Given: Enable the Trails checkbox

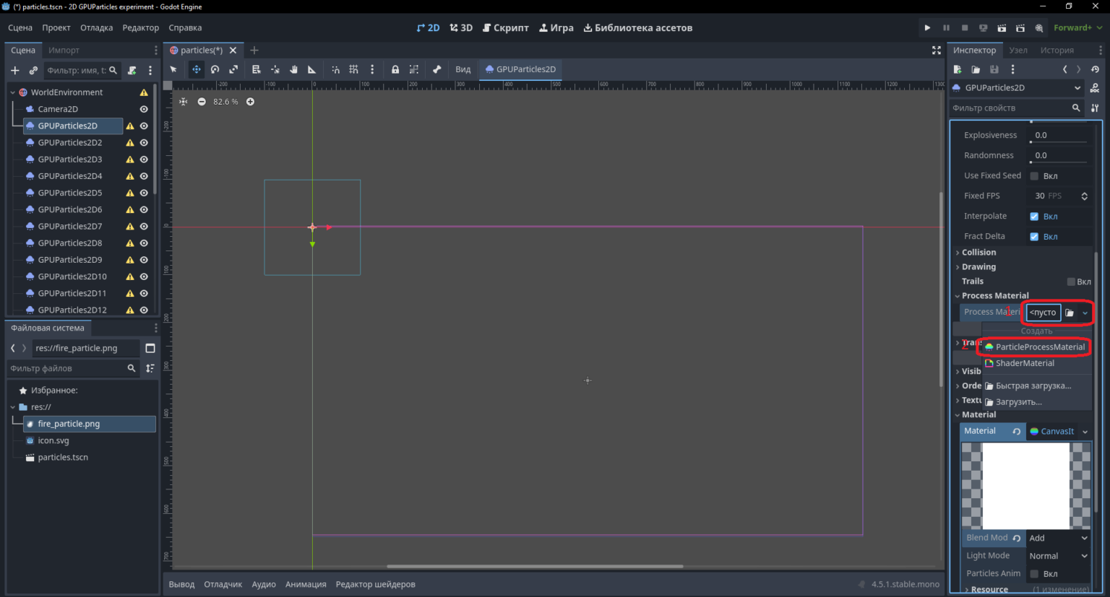Looking at the screenshot, I should click(x=1071, y=282).
